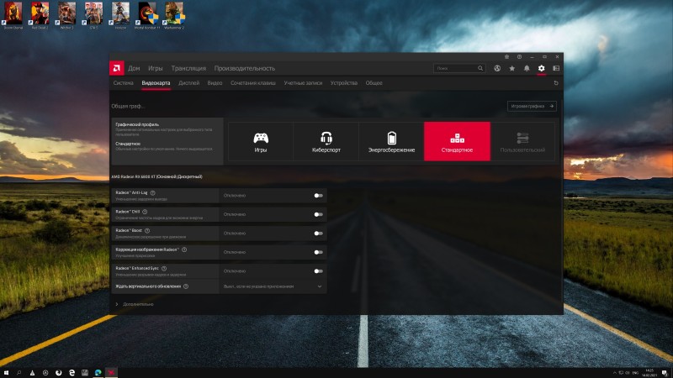
Task: Open Mortal Kombat 11 desktop shortcut
Action: click(147, 16)
